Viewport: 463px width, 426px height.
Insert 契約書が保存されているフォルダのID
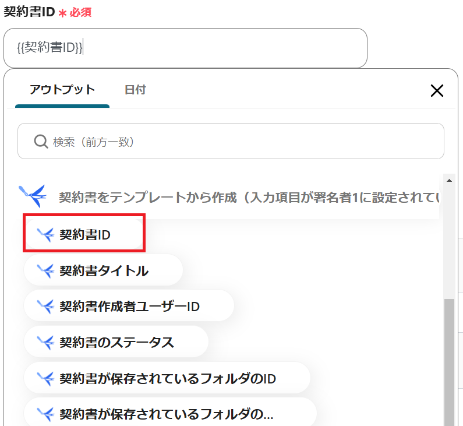pos(167,378)
